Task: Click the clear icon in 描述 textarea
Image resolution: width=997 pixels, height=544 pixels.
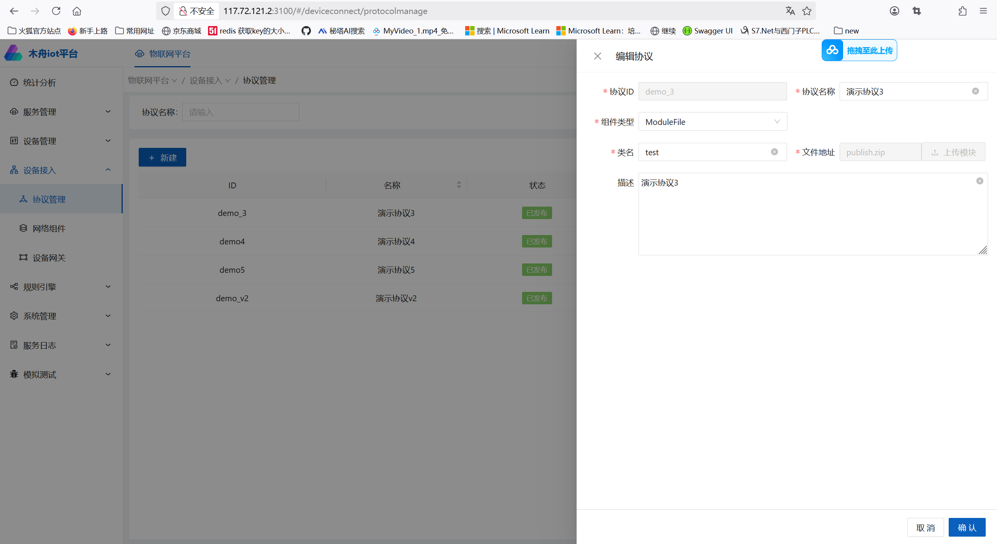Action: [x=979, y=181]
